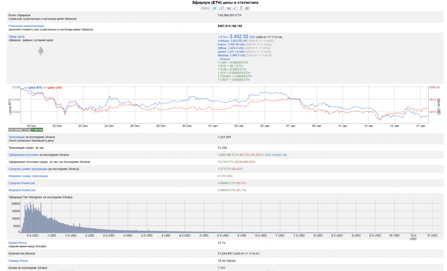This screenshot has width=447, height=271.
Task: Switch chart range to 'все время'
Action: pyautogui.click(x=16, y=129)
